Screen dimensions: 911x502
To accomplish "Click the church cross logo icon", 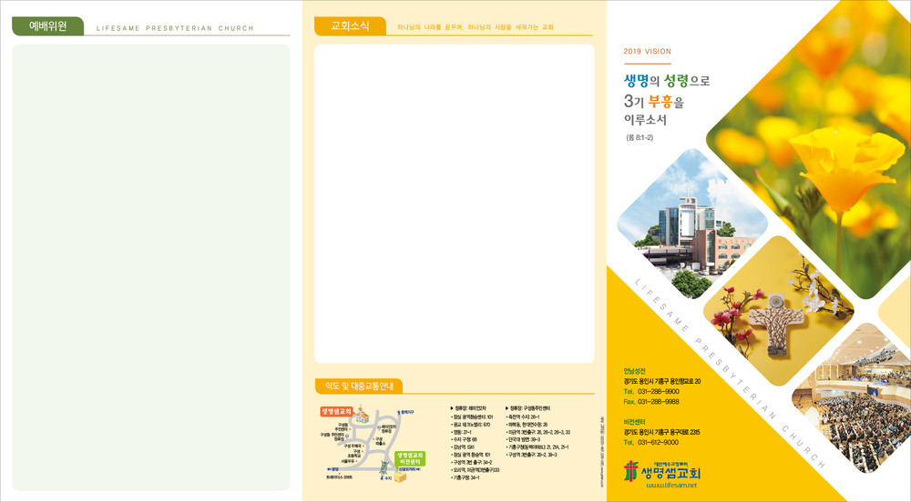I will [632, 471].
